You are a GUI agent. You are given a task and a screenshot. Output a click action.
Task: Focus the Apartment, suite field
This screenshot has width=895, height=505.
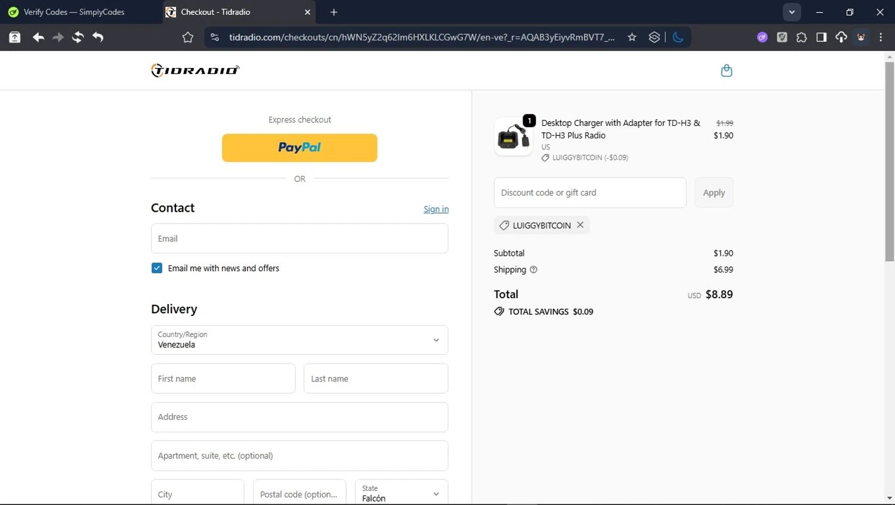[x=300, y=456]
